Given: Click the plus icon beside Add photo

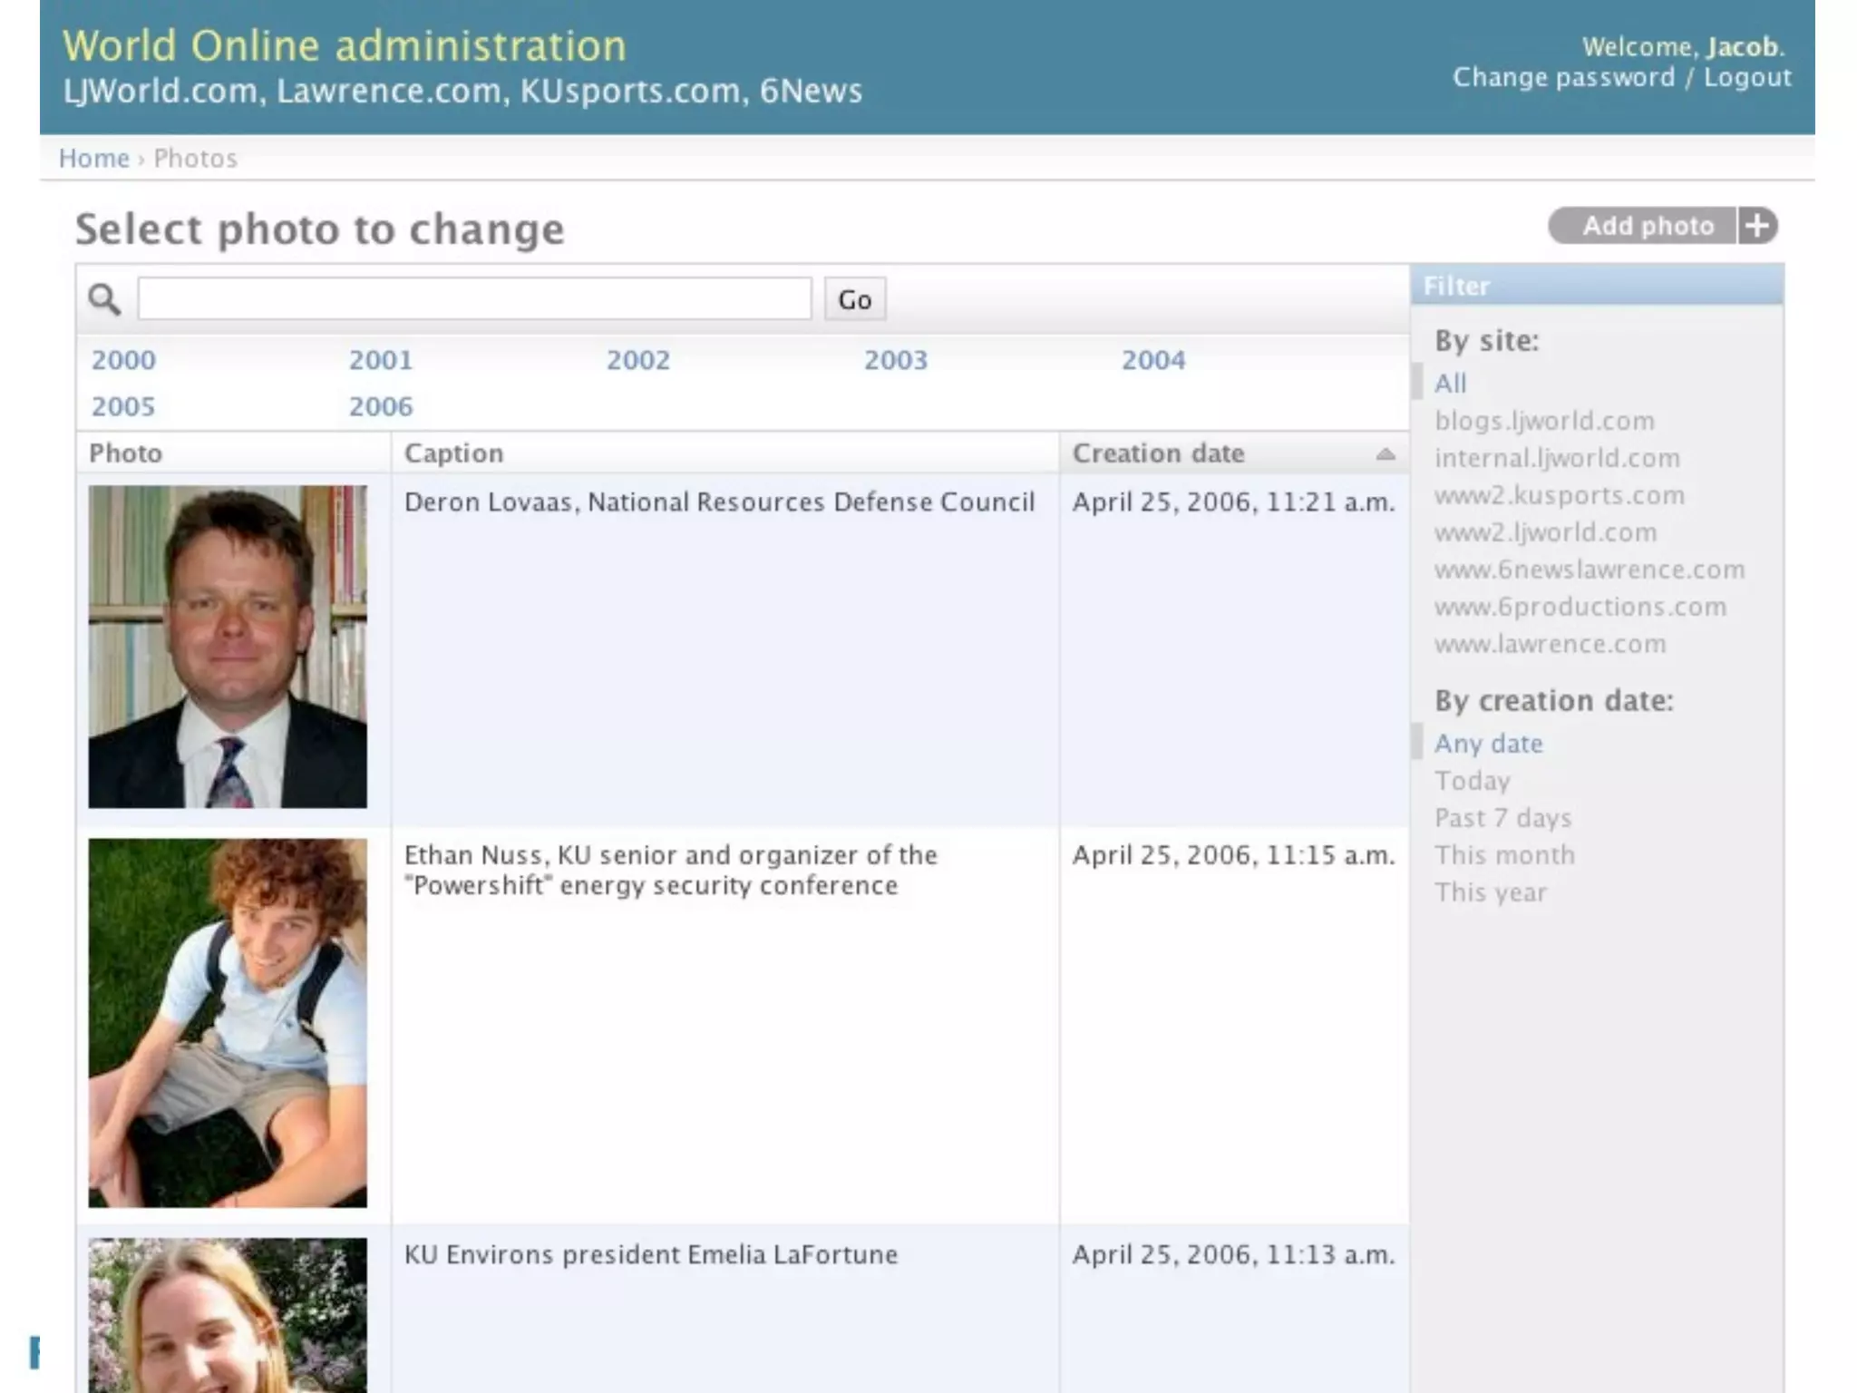Looking at the screenshot, I should click(1757, 226).
